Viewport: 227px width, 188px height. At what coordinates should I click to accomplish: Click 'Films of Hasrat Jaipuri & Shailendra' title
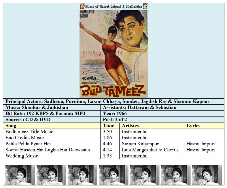click(113, 6)
